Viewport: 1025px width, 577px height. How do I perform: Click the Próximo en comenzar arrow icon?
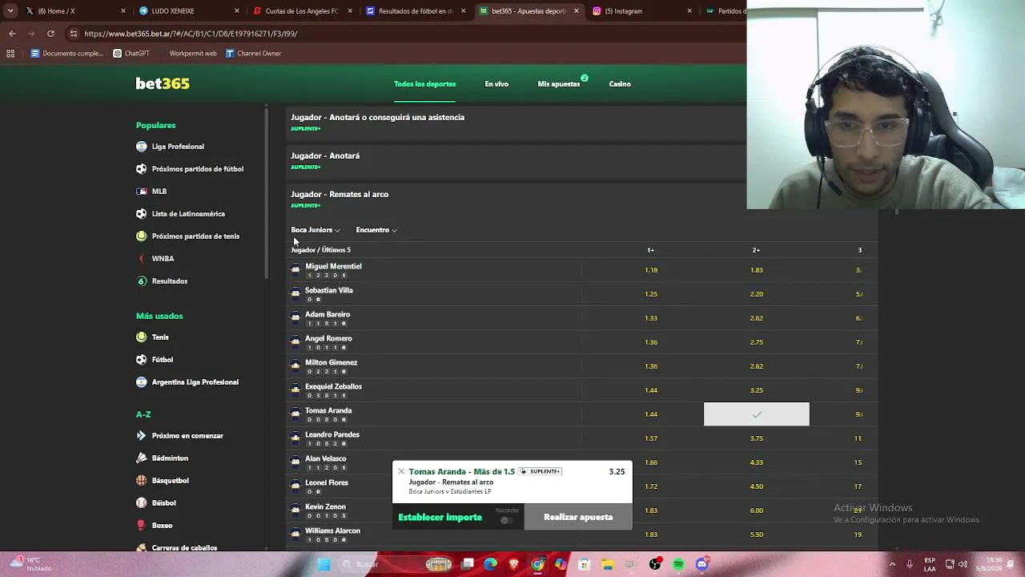pos(142,436)
